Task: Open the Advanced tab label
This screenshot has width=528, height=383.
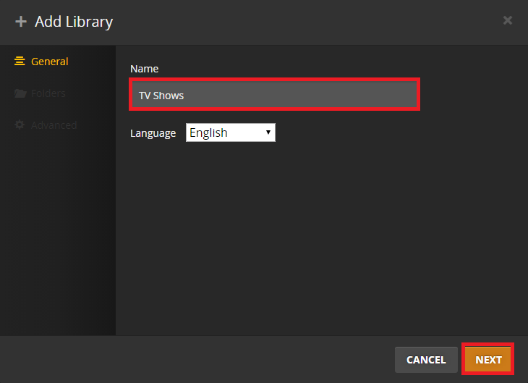Action: (x=54, y=125)
